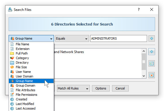Click the plus icon beside the ADMINISTRATORS field
Image resolution: width=164 pixels, height=111 pixels.
(152, 38)
